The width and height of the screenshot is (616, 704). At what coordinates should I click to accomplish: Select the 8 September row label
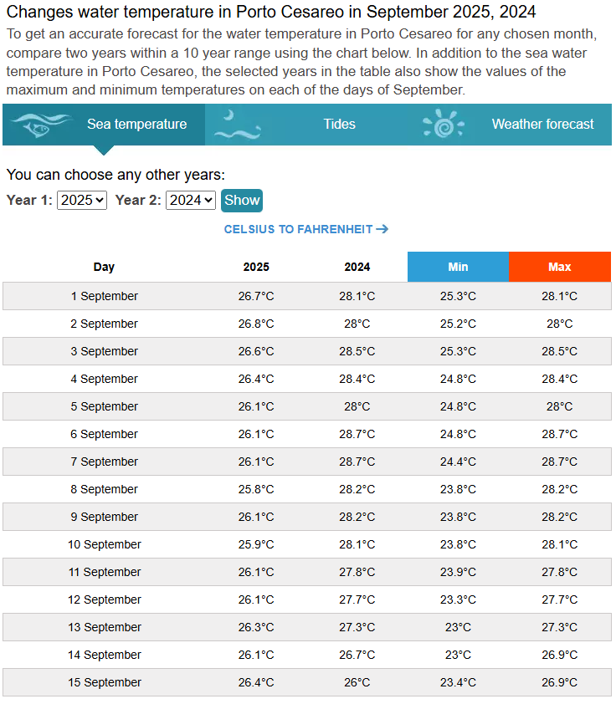pos(105,489)
